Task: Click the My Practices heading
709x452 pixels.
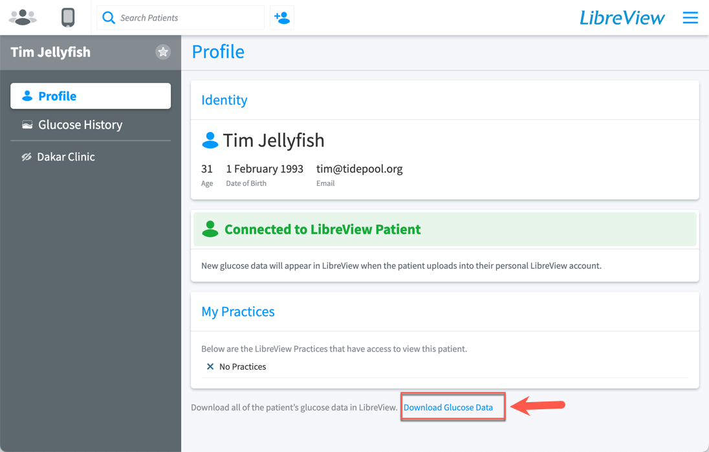Action: pyautogui.click(x=238, y=311)
